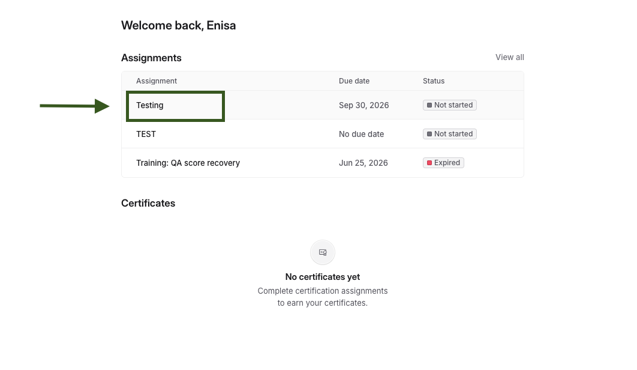
Task: Click the Expired status badge
Action: (443, 163)
